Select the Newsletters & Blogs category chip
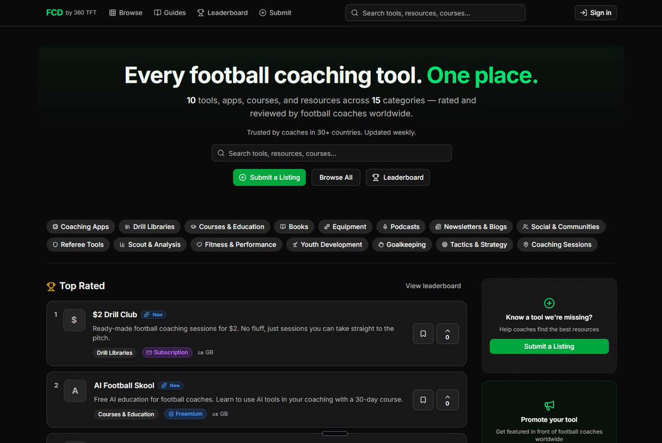662x443 pixels. (x=471, y=227)
